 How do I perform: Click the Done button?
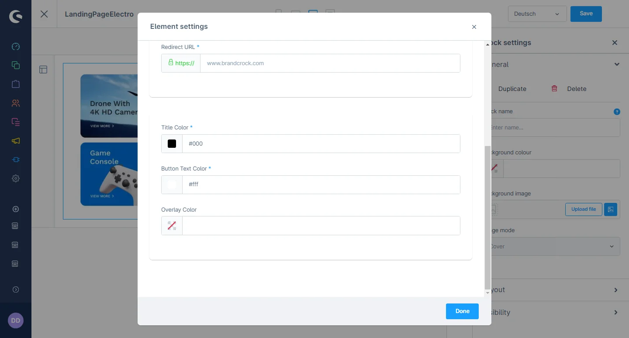click(x=462, y=311)
